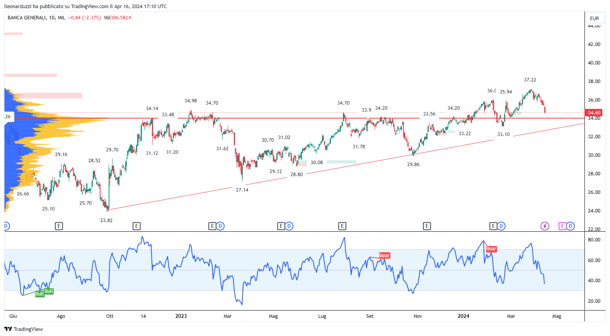Click the 2023 label on time axis
This screenshot has width=610, height=336.
pyautogui.click(x=181, y=316)
